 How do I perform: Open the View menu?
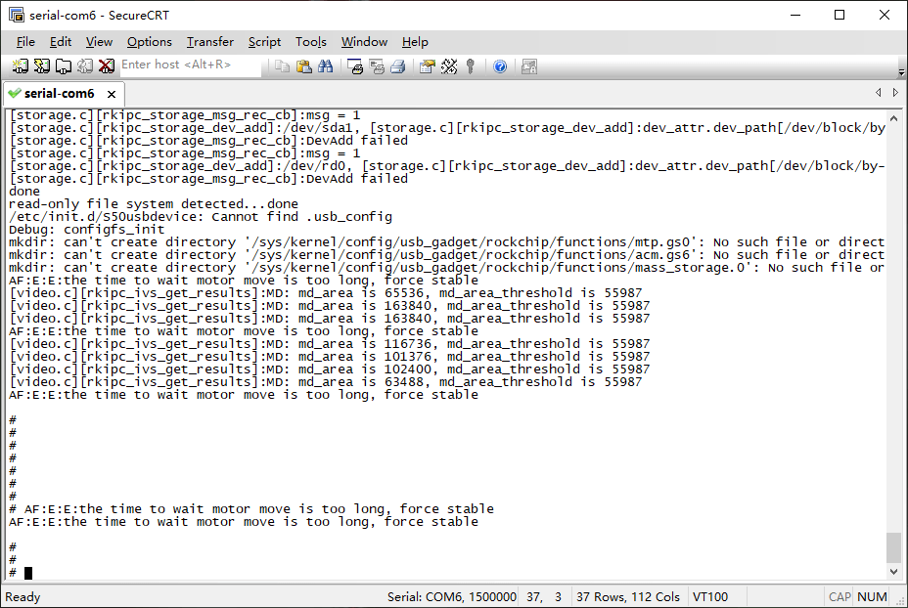tap(99, 42)
